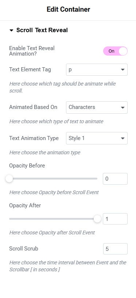This screenshot has height=298, width=136.
Task: Click the Enable Text Reveal Animation label
Action: pyautogui.click(x=32, y=51)
